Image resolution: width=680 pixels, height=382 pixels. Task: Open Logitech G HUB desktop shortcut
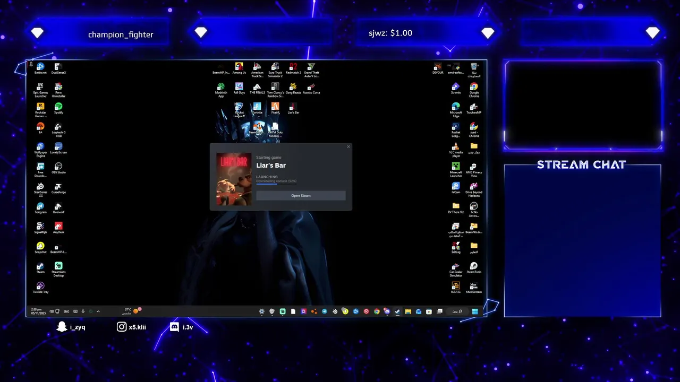click(58, 130)
